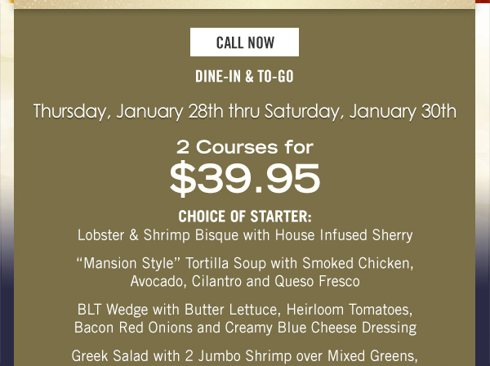
Task: Click the Avocado, Cilantro and Queso Fresco line
Action: [x=245, y=281]
